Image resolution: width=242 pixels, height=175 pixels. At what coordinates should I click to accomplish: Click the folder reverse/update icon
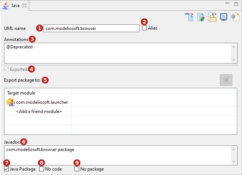point(212,17)
